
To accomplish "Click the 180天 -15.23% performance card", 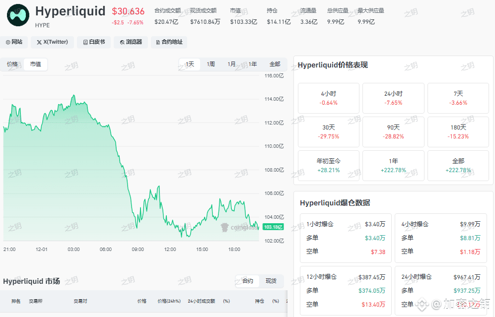I will coord(458,132).
